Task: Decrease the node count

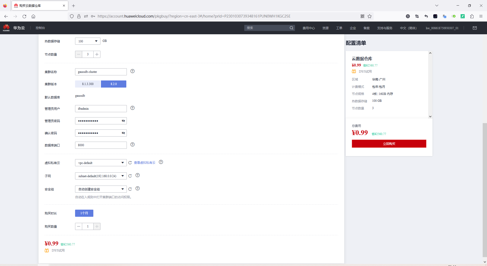Action: click(x=79, y=54)
